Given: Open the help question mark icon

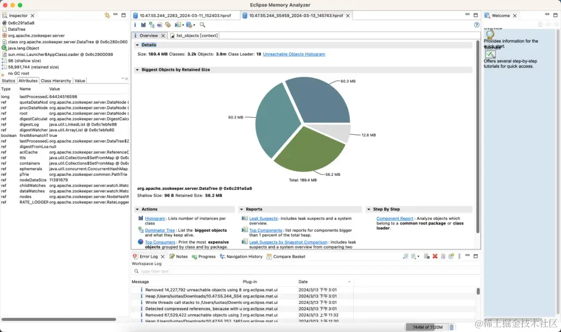Looking at the screenshot, I should click(x=476, y=25).
